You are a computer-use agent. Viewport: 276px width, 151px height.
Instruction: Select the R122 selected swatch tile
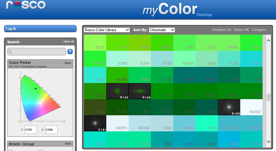[117, 91]
